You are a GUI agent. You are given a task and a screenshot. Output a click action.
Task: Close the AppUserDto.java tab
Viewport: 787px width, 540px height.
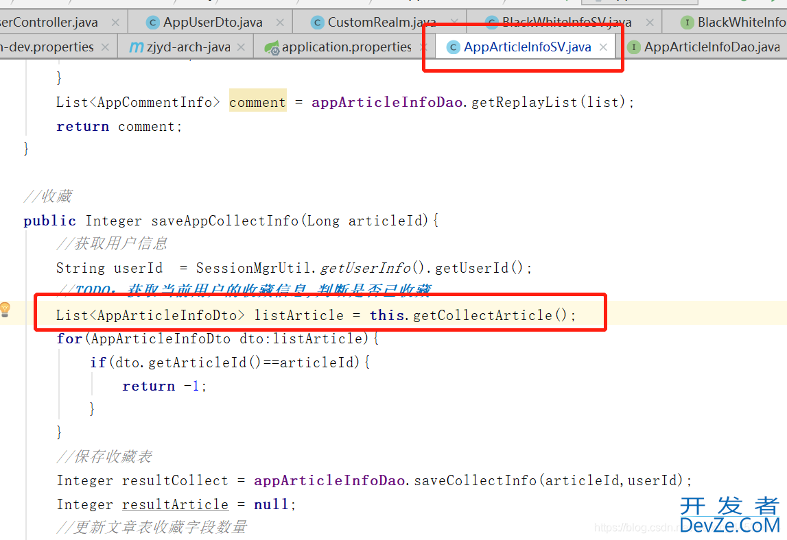click(x=279, y=23)
